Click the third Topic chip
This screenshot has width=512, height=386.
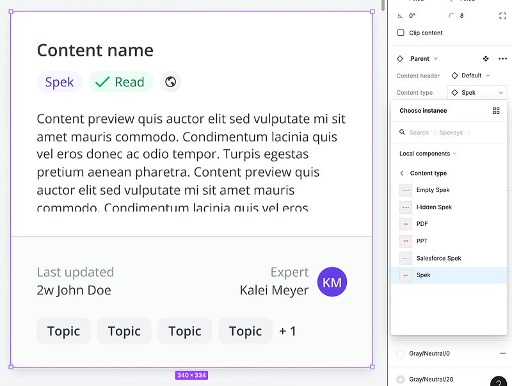tap(185, 331)
